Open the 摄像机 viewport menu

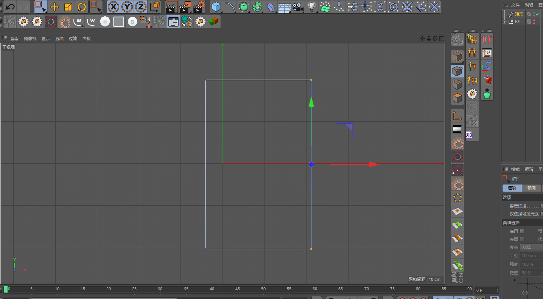tap(30, 39)
